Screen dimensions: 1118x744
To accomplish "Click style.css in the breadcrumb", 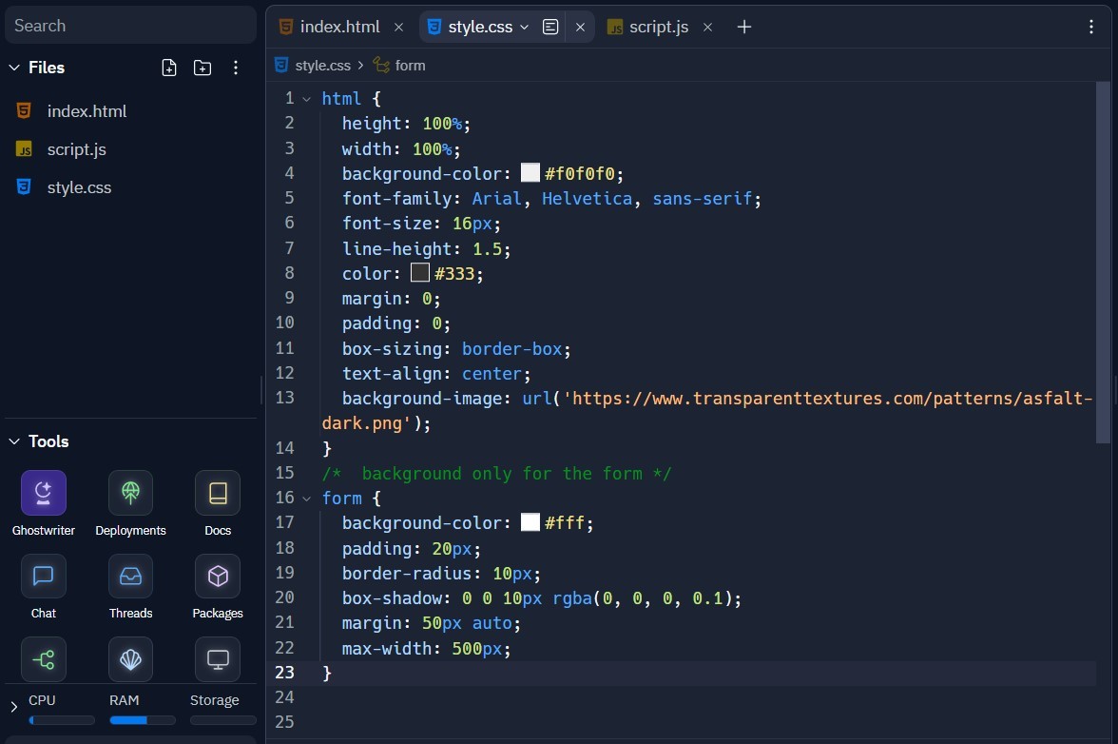I will pos(322,66).
